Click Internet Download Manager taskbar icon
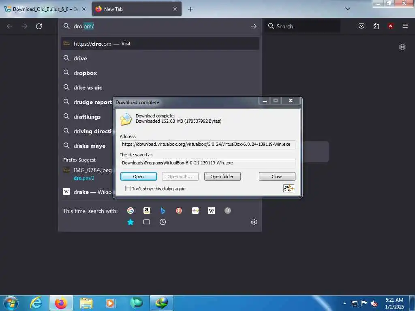This screenshot has height=311, width=415. [162, 303]
